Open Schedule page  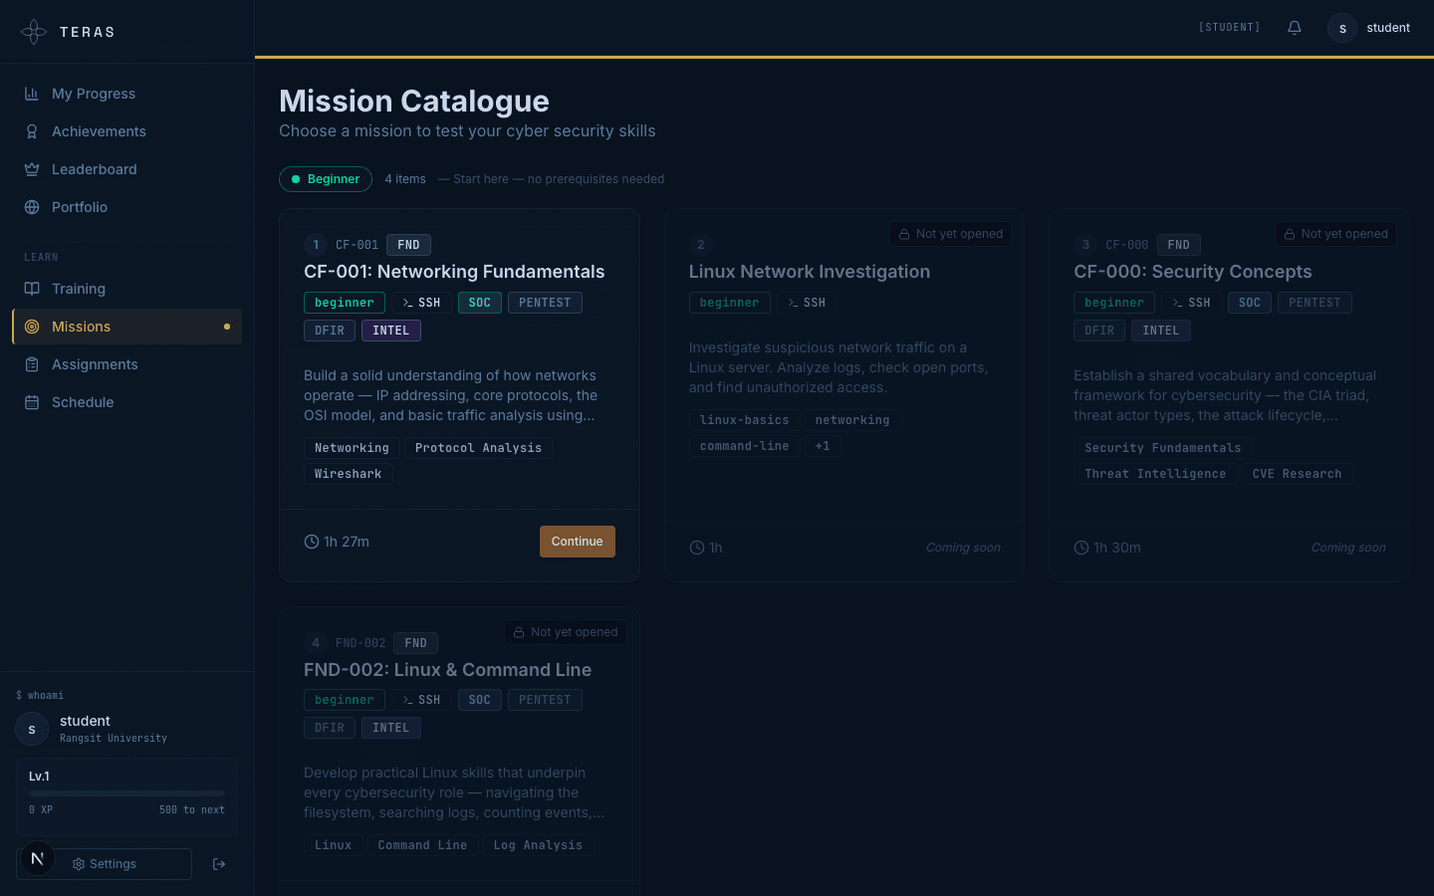[126, 402]
